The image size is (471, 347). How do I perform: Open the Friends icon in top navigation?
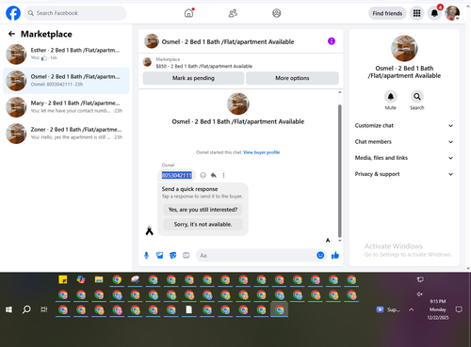click(233, 13)
